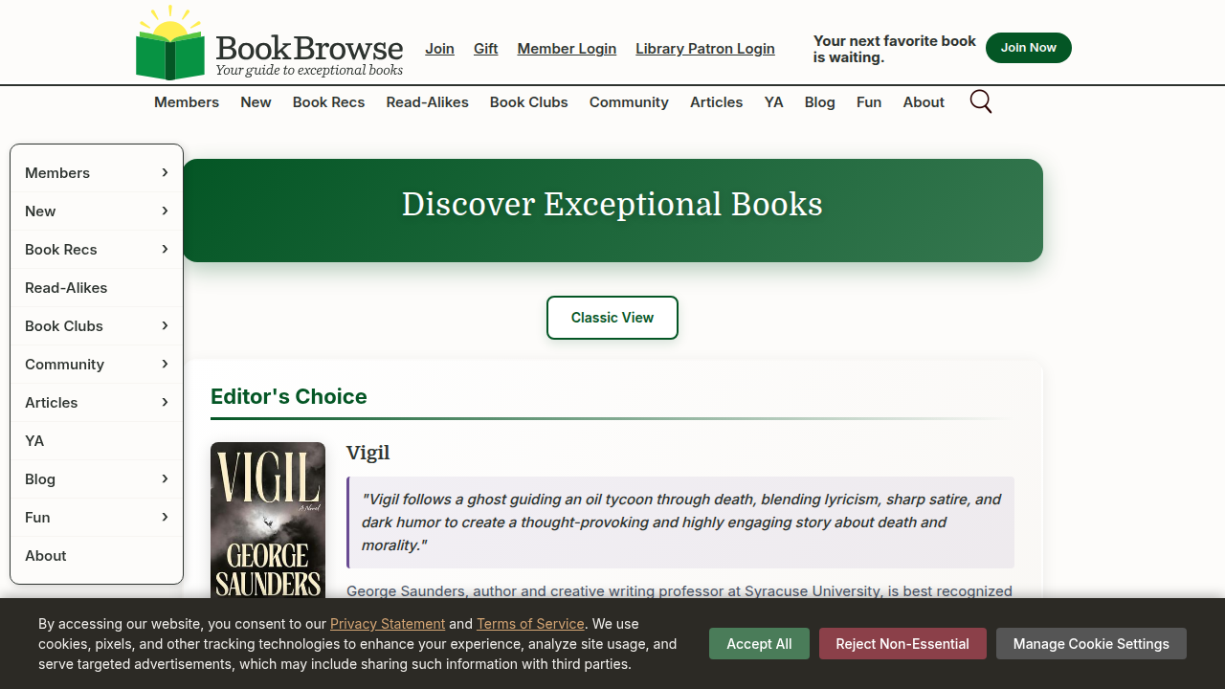1225x689 pixels.
Task: Open the Privacy Statement link
Action: [388, 624]
